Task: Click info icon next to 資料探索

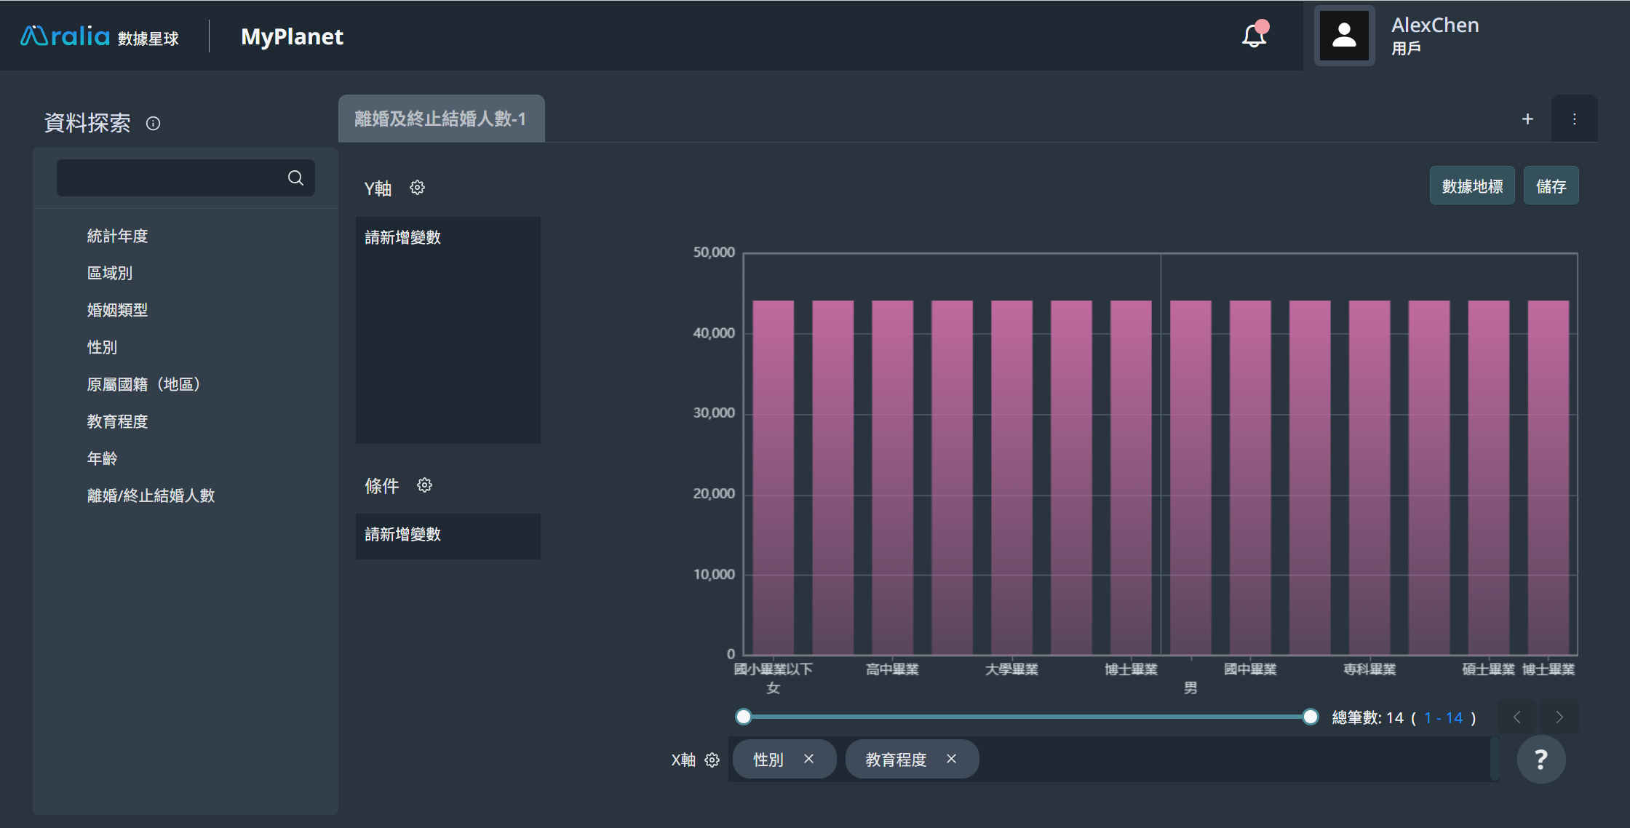Action: 153,123
